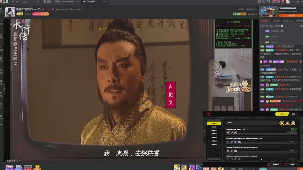The width and height of the screenshot is (303, 170).
Task: Open the red gift box icon
Action: 283,2
